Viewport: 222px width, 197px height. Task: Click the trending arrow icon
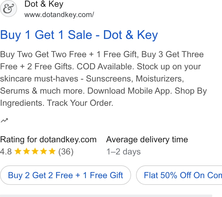[4, 120]
